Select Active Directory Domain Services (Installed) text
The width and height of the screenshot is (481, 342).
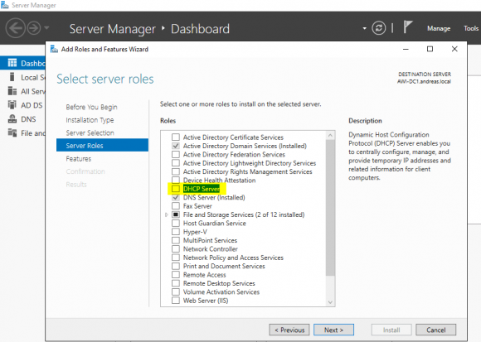(x=245, y=146)
